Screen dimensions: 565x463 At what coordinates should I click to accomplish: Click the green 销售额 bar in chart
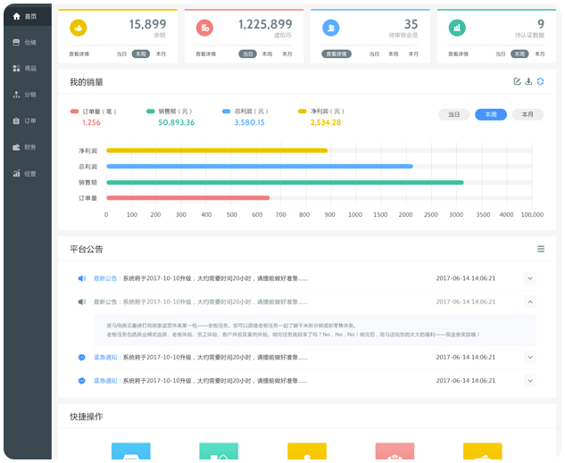(x=284, y=182)
